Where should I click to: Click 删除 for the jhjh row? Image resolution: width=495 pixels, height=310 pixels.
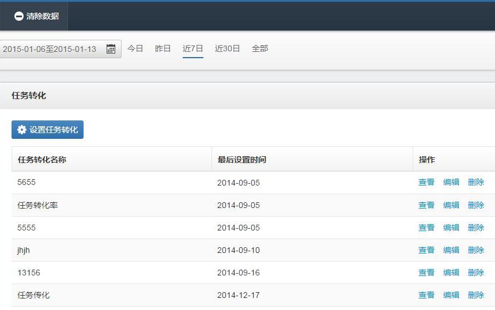point(476,250)
